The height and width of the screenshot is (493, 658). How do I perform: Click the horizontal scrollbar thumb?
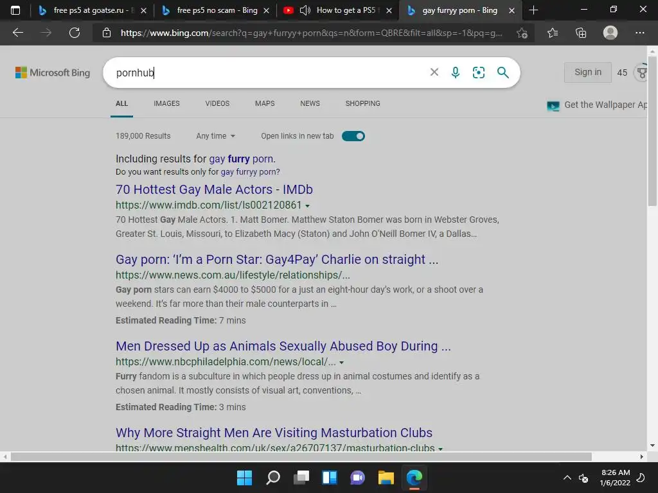click(x=301, y=456)
